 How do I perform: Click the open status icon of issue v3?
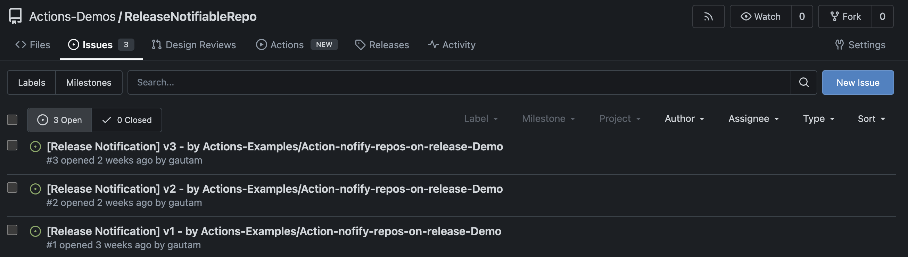point(35,147)
